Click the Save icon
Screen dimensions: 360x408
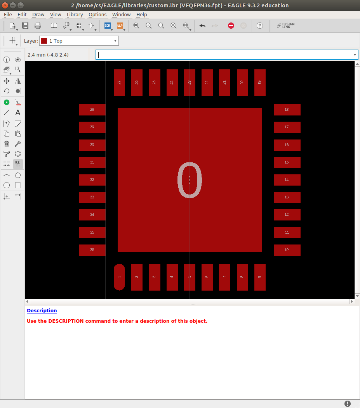pos(25,26)
